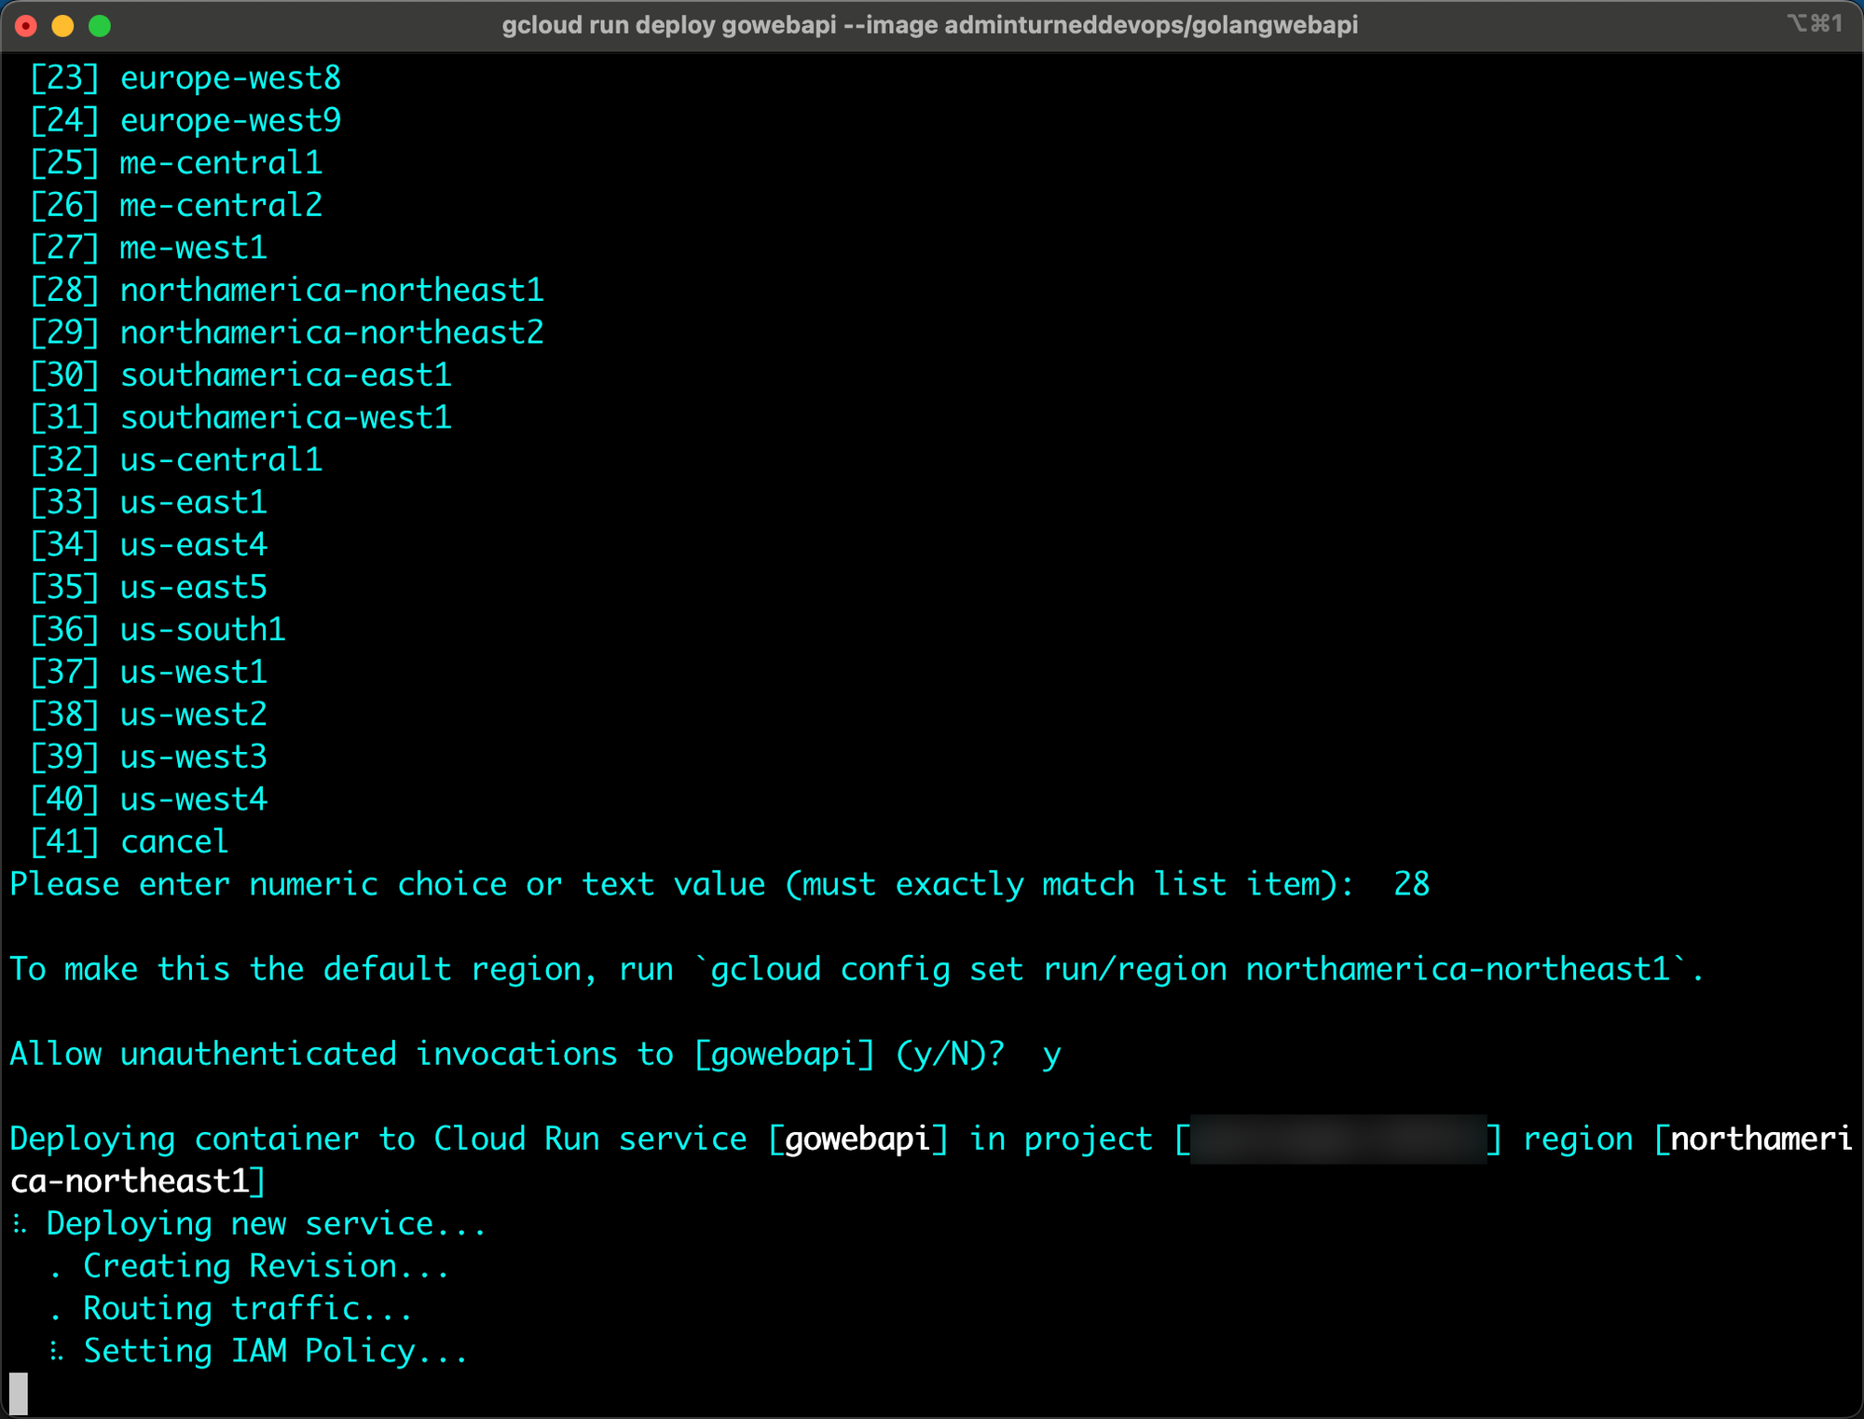
Task: Click the 'y' answer to unauthenticated prompt
Action: tap(1051, 1055)
